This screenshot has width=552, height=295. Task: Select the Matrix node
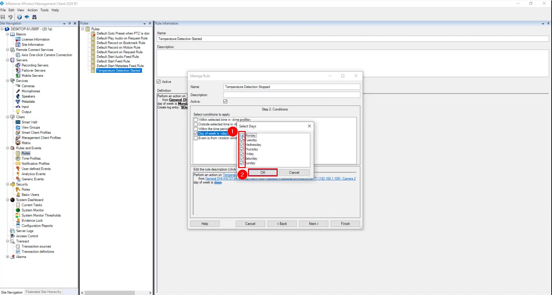26,143
